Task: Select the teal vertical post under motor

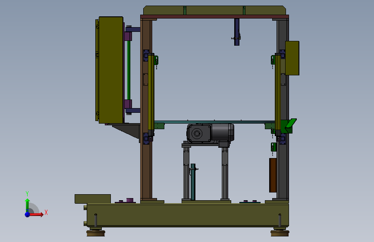Action: click(193, 182)
